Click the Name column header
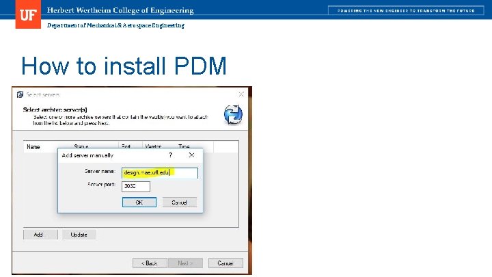Image resolution: width=492 pixels, height=277 pixels. [x=33, y=146]
